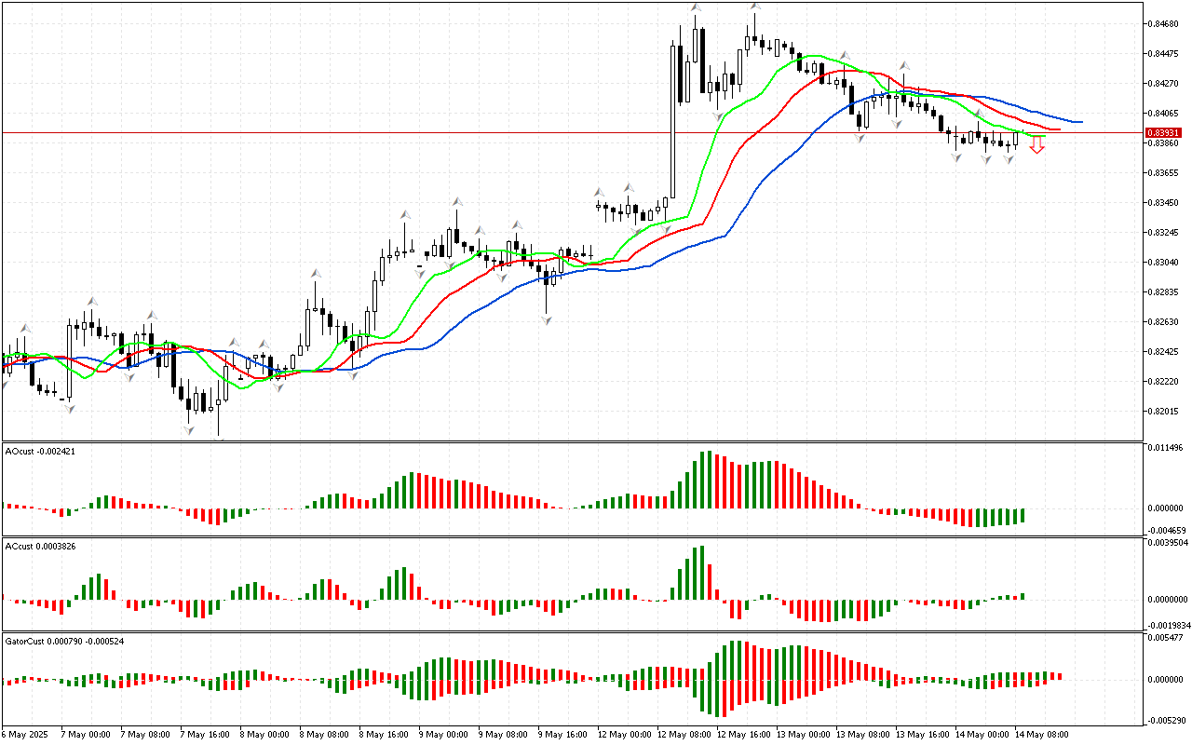Click the 0.84680 price scale label
Screen dimensions: 1192x745
click(x=1164, y=23)
